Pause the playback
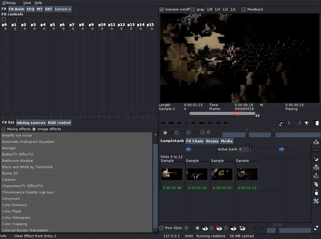 [186, 123]
